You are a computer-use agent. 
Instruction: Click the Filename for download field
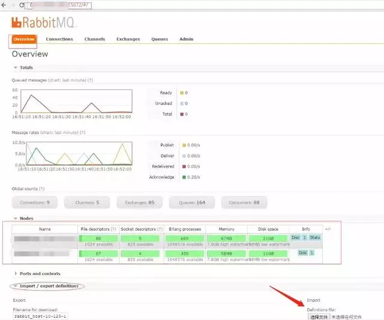40,316
